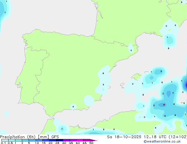
Task: Click the "30" legend scale label
Action: [64, 143]
